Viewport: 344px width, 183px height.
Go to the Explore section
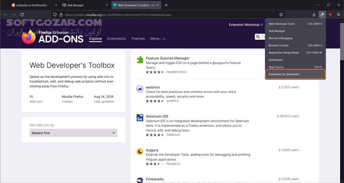(95, 39)
